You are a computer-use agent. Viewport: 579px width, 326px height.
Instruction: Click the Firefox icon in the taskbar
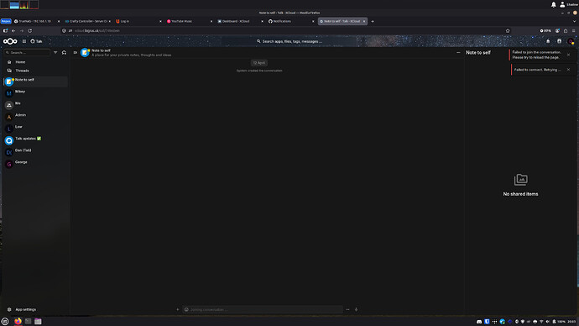pyautogui.click(x=18, y=321)
